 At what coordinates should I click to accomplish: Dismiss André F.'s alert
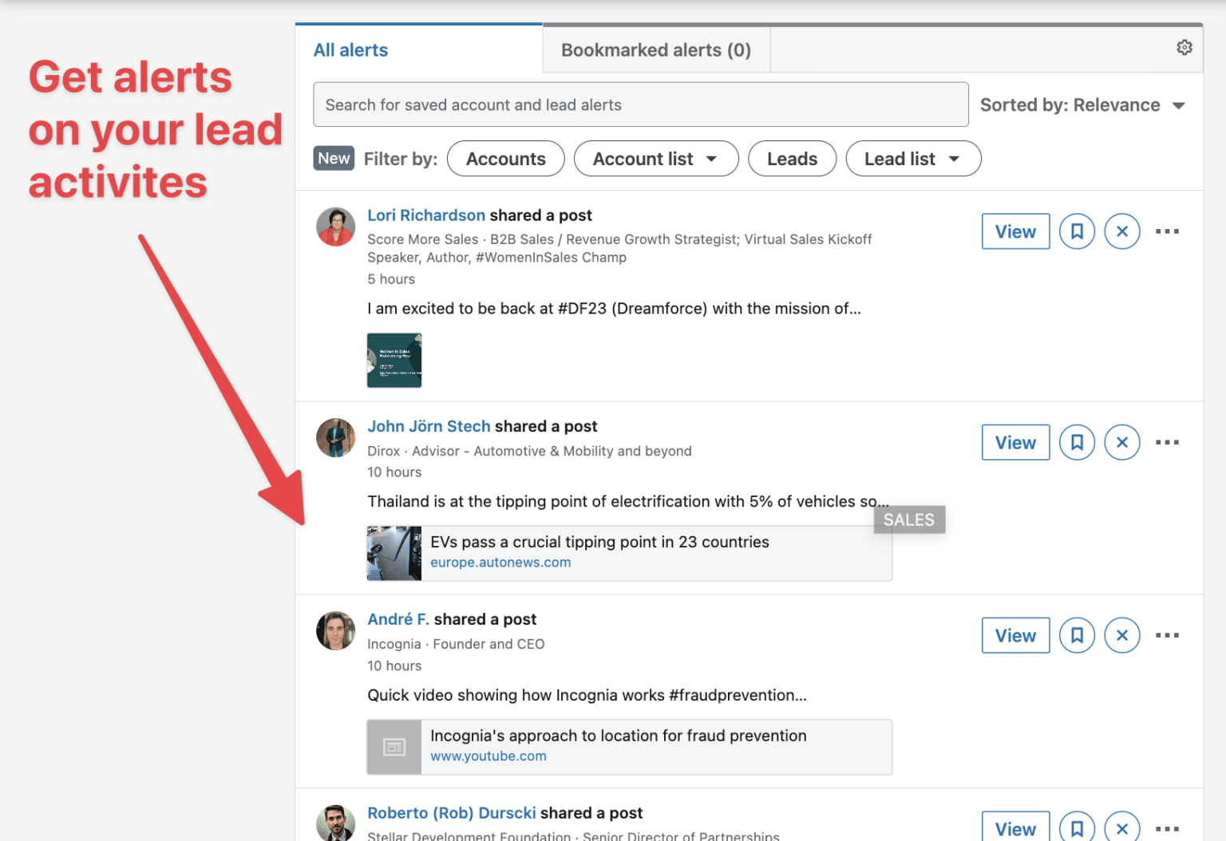(1122, 635)
